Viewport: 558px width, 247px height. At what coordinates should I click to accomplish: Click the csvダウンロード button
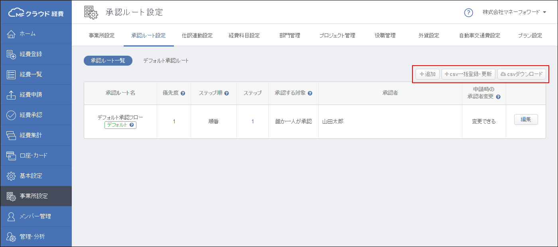pos(522,74)
